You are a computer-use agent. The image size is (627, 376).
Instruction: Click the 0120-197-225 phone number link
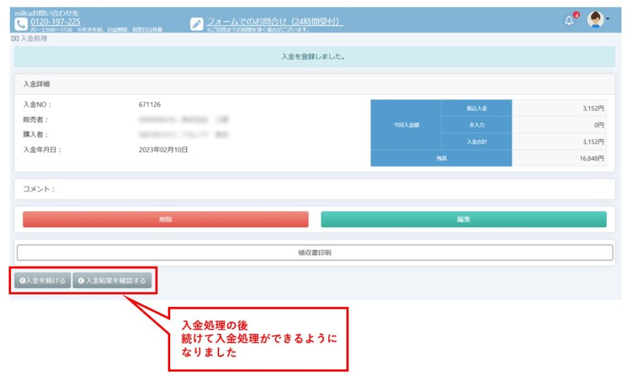[55, 22]
